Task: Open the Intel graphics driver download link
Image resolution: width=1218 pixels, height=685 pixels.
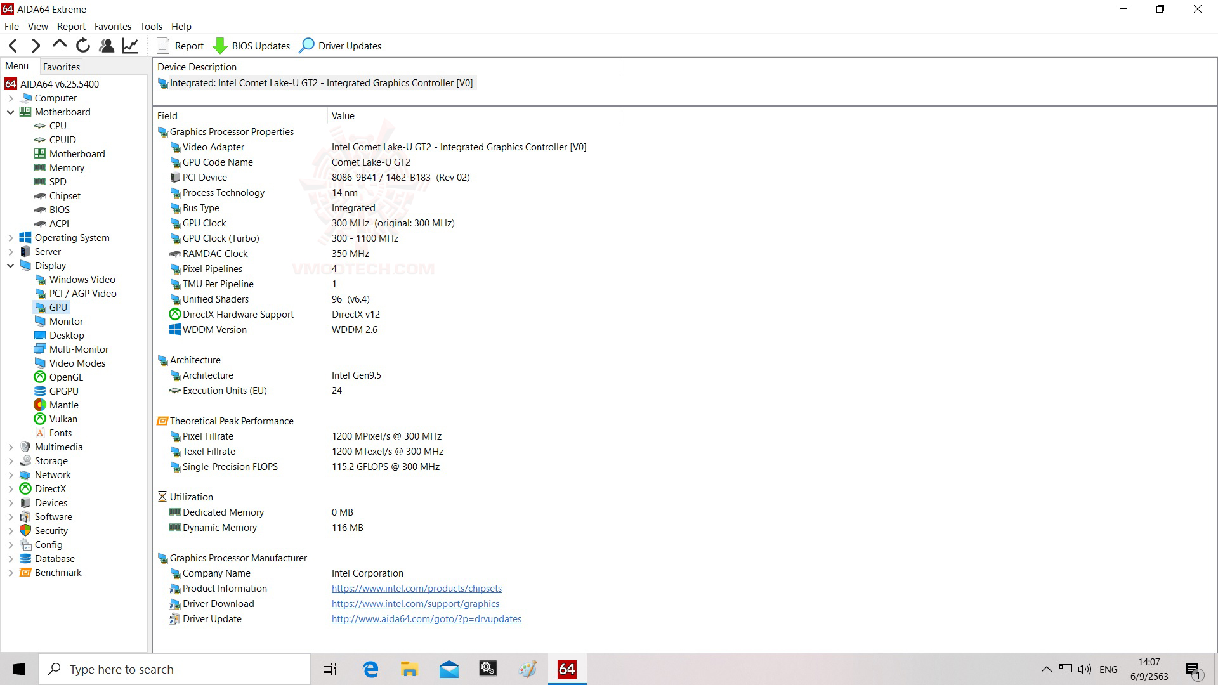Action: (x=415, y=604)
